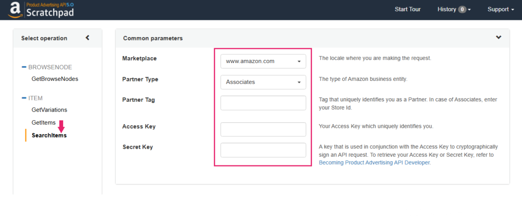Collapse the BROWSENODE group
Image resolution: width=522 pixels, height=224 pixels.
(x=24, y=67)
